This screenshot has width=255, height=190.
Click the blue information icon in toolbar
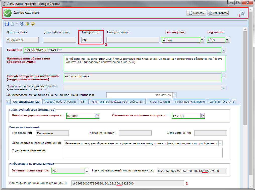click(x=22, y=24)
